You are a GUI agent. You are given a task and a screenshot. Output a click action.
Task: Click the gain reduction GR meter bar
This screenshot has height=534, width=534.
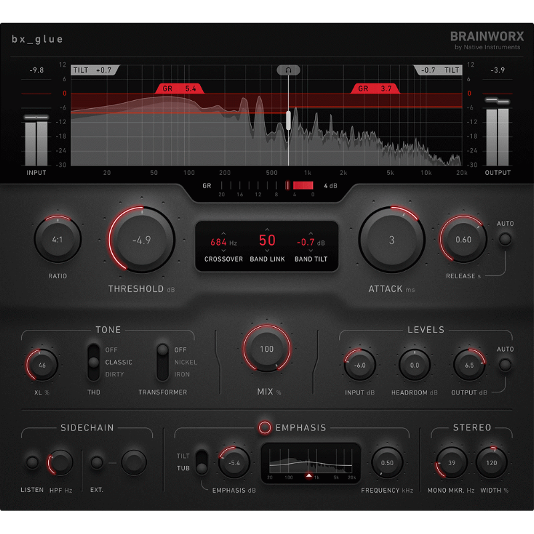click(x=268, y=186)
